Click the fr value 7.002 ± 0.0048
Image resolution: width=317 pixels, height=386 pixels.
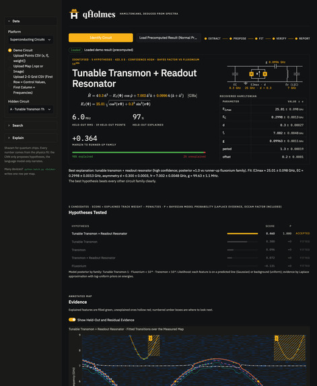click(x=288, y=133)
